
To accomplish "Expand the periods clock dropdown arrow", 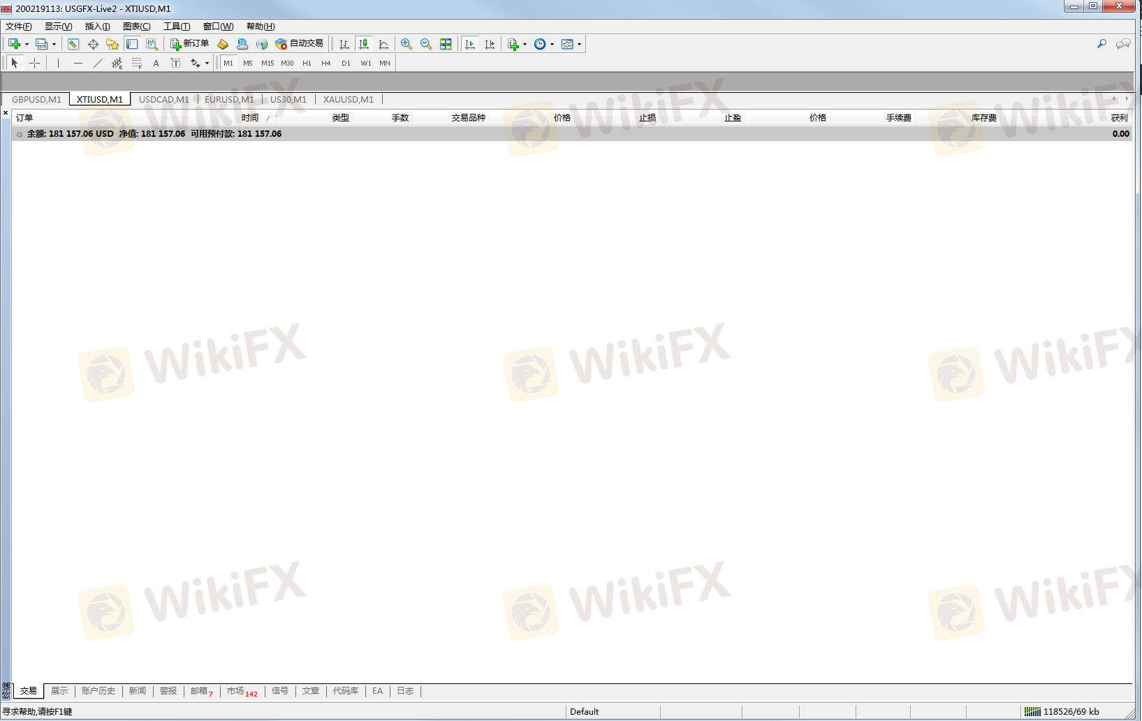I will tap(552, 44).
